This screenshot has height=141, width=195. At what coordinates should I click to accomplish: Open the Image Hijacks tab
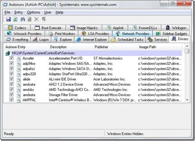coord(84,28)
